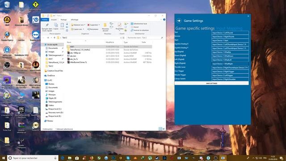286x161 pixels.
Task: Open the Copier vers dropdown
Action: 77,29
